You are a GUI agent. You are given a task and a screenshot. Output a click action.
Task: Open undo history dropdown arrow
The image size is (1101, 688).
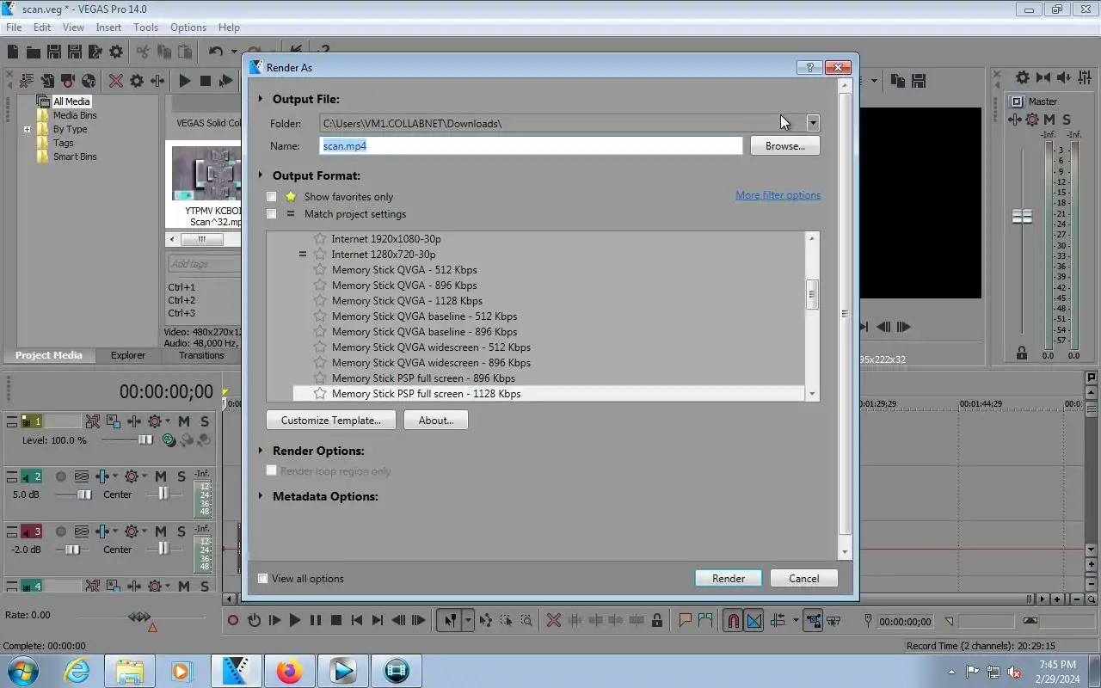[235, 52]
